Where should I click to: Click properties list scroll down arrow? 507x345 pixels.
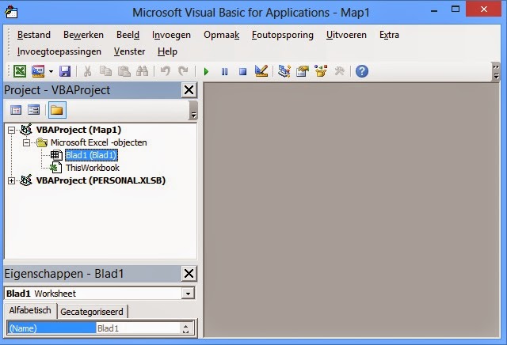185,332
